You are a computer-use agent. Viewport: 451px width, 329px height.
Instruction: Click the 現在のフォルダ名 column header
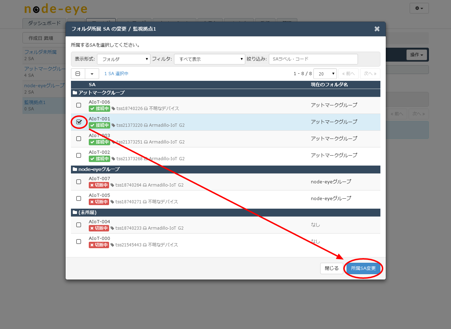tap(329, 85)
